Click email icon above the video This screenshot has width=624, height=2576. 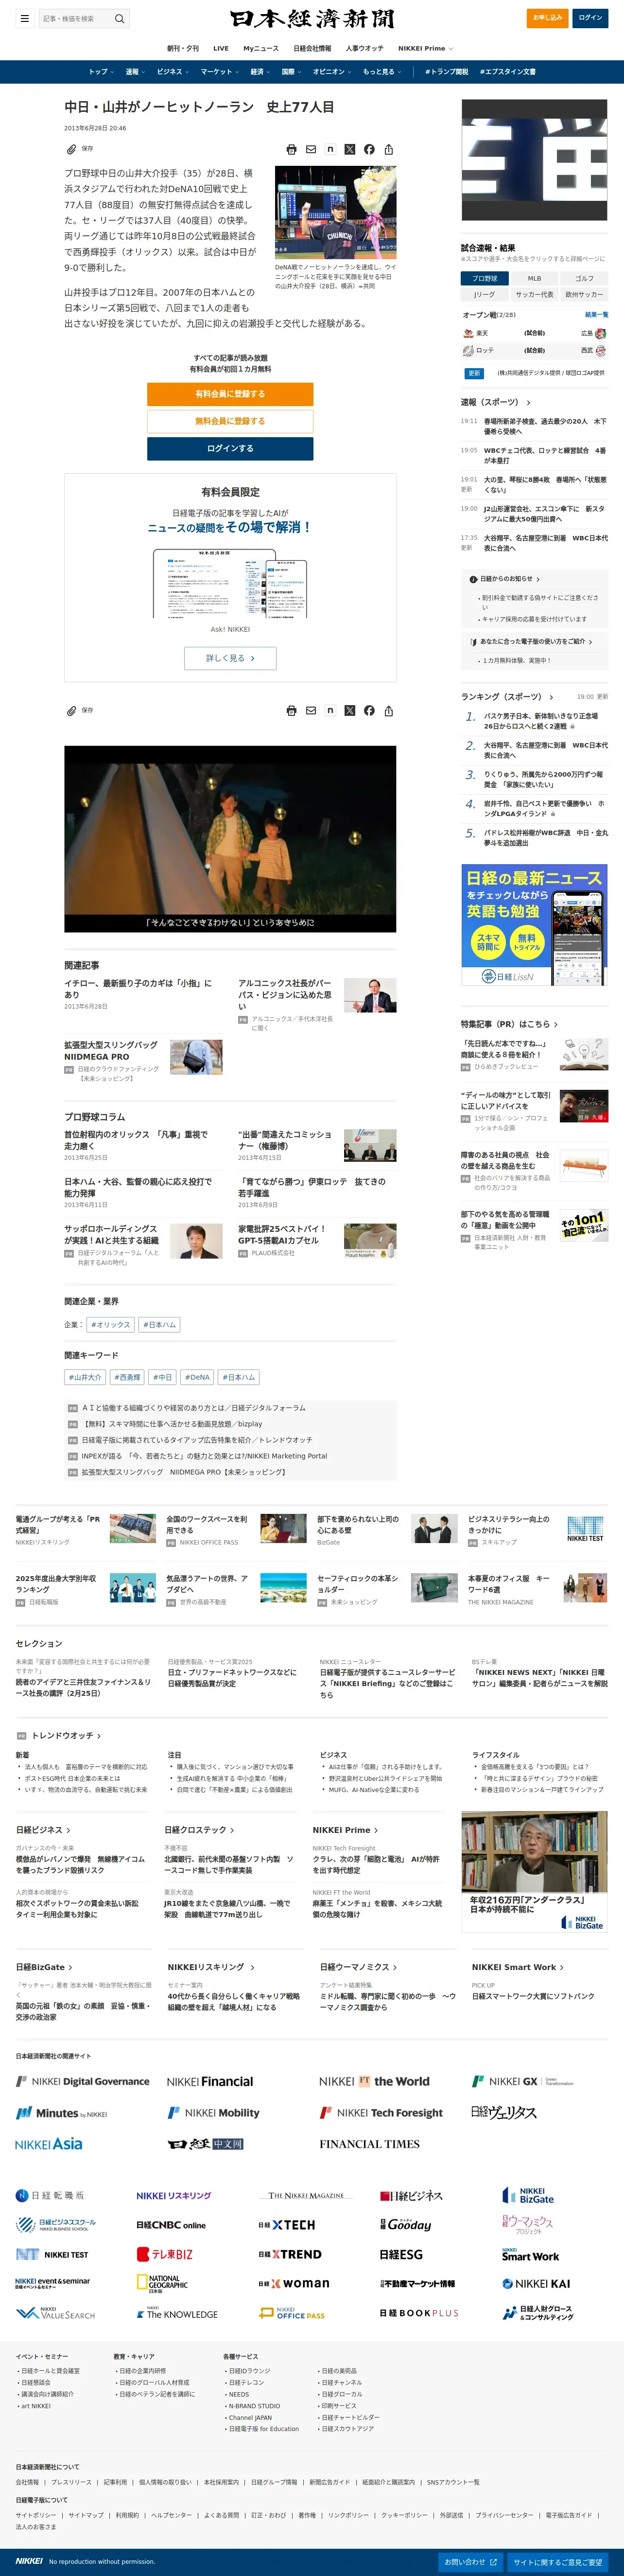tap(311, 711)
